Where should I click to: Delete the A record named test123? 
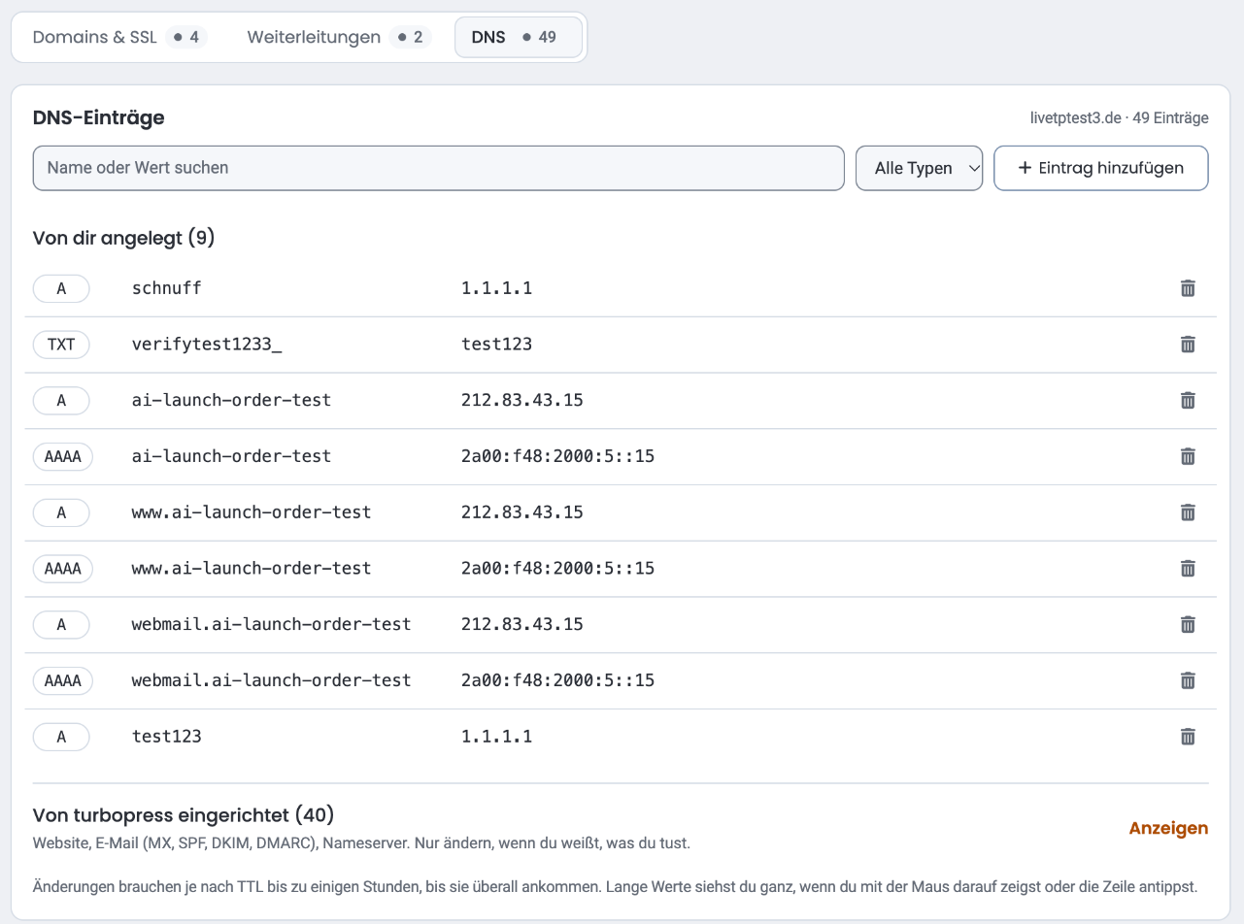tap(1187, 737)
